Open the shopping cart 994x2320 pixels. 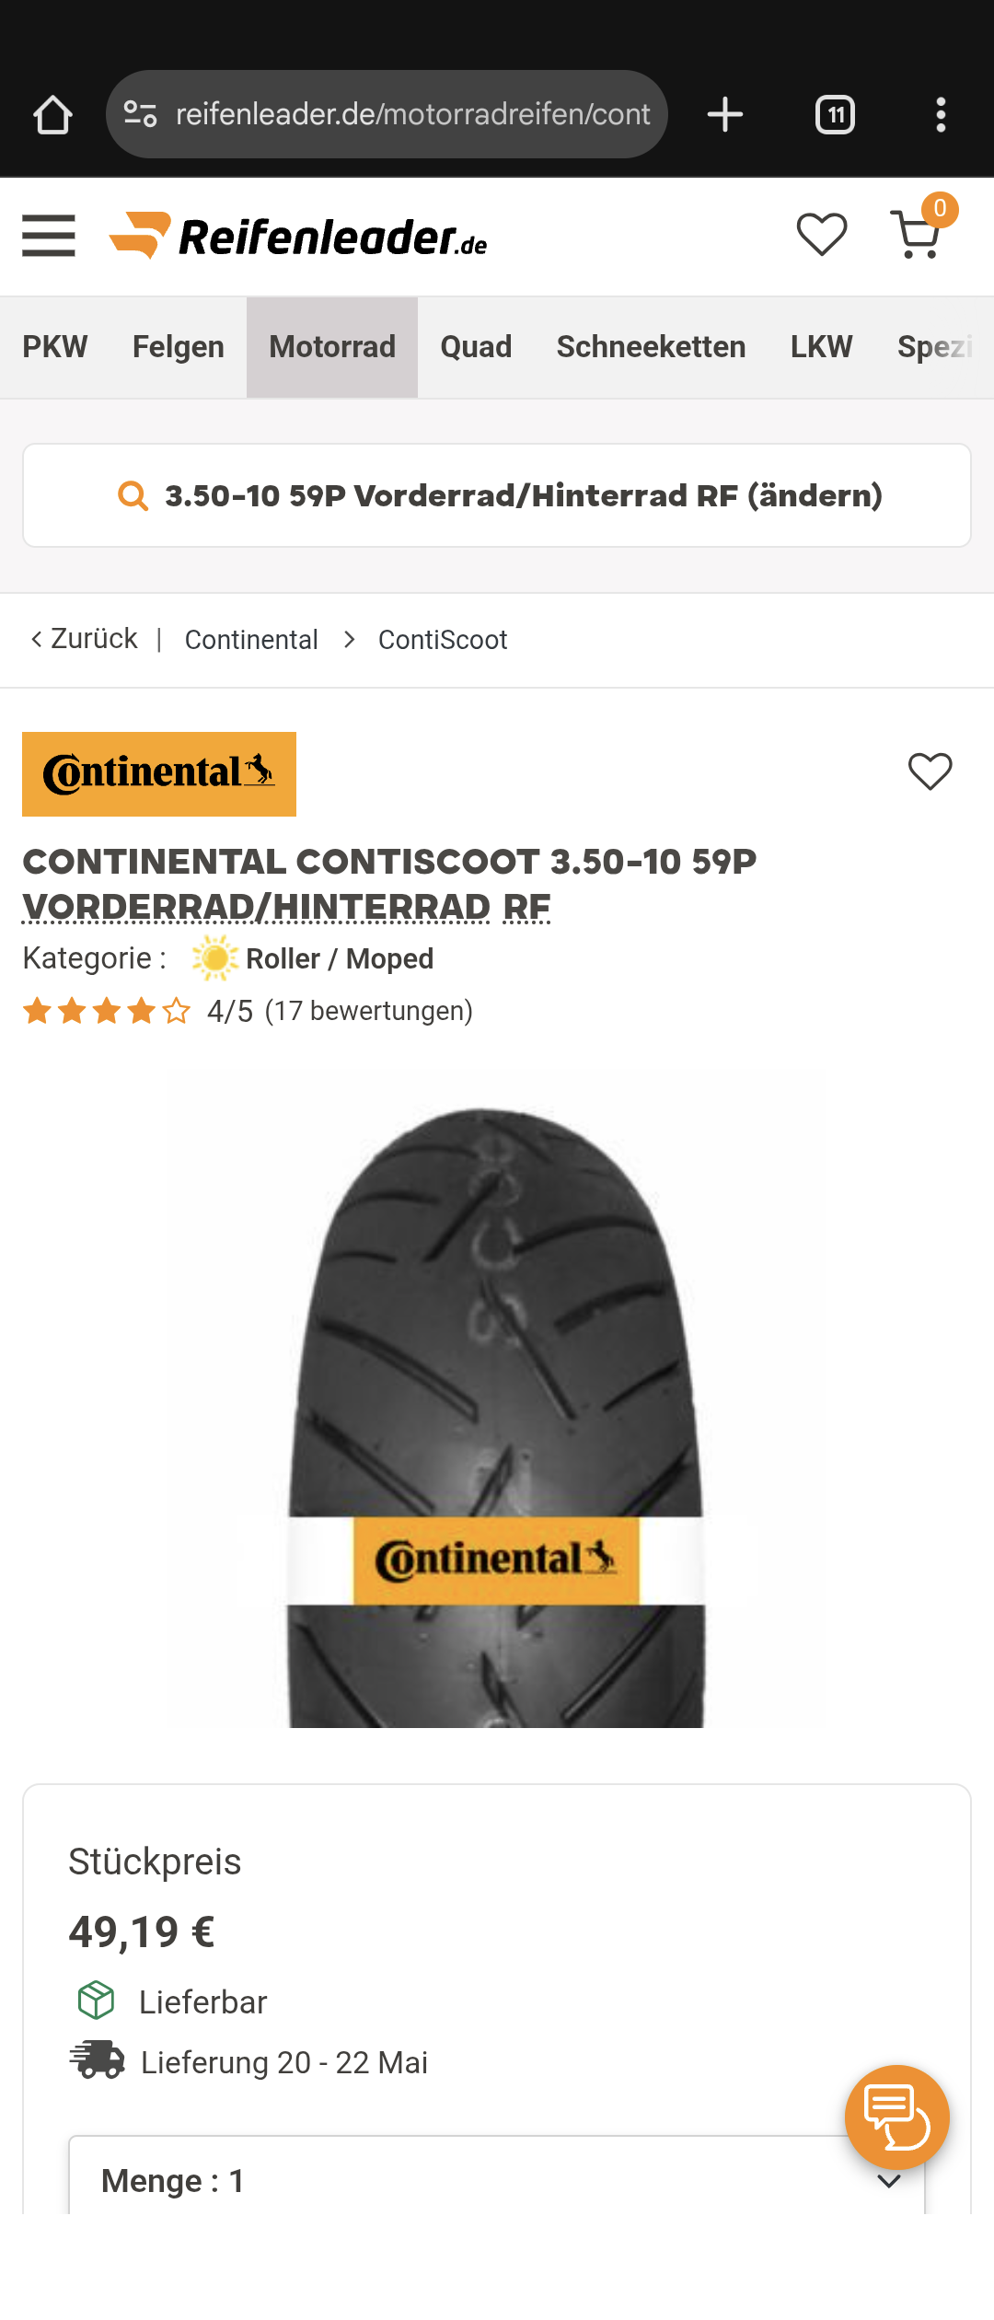(919, 235)
